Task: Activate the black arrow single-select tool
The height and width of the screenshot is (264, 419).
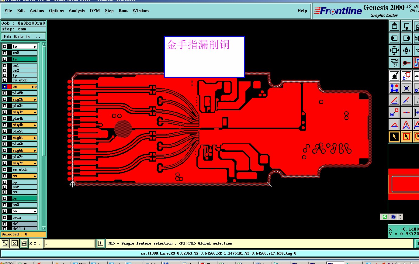Action: tap(394, 137)
